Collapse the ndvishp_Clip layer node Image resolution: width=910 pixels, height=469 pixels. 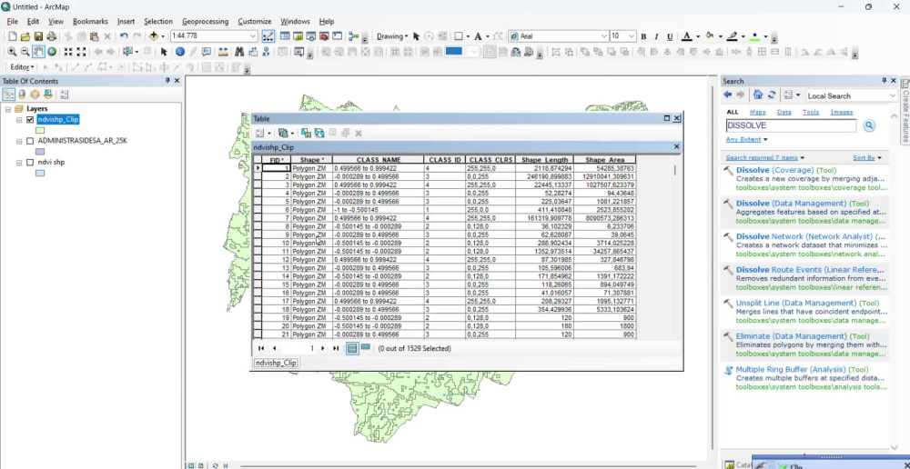point(19,119)
